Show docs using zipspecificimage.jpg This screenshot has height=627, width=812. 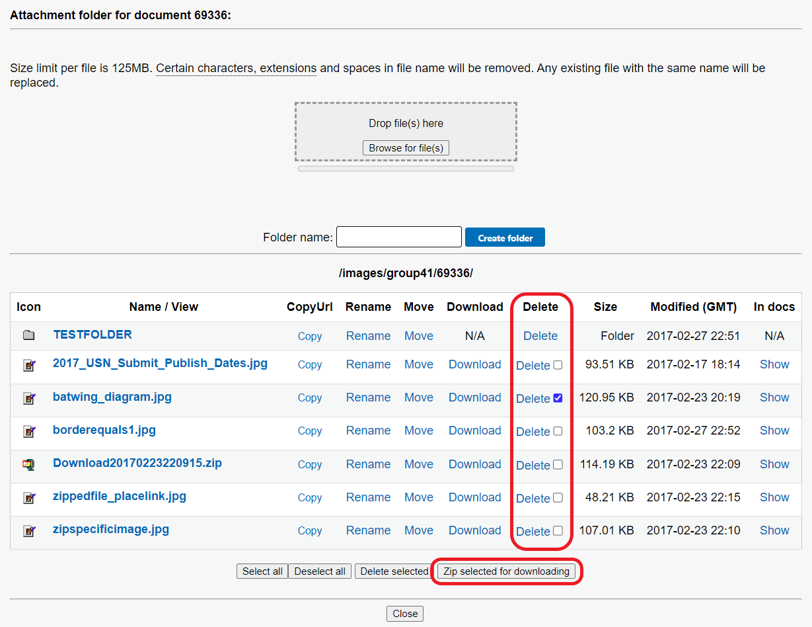pyautogui.click(x=774, y=530)
